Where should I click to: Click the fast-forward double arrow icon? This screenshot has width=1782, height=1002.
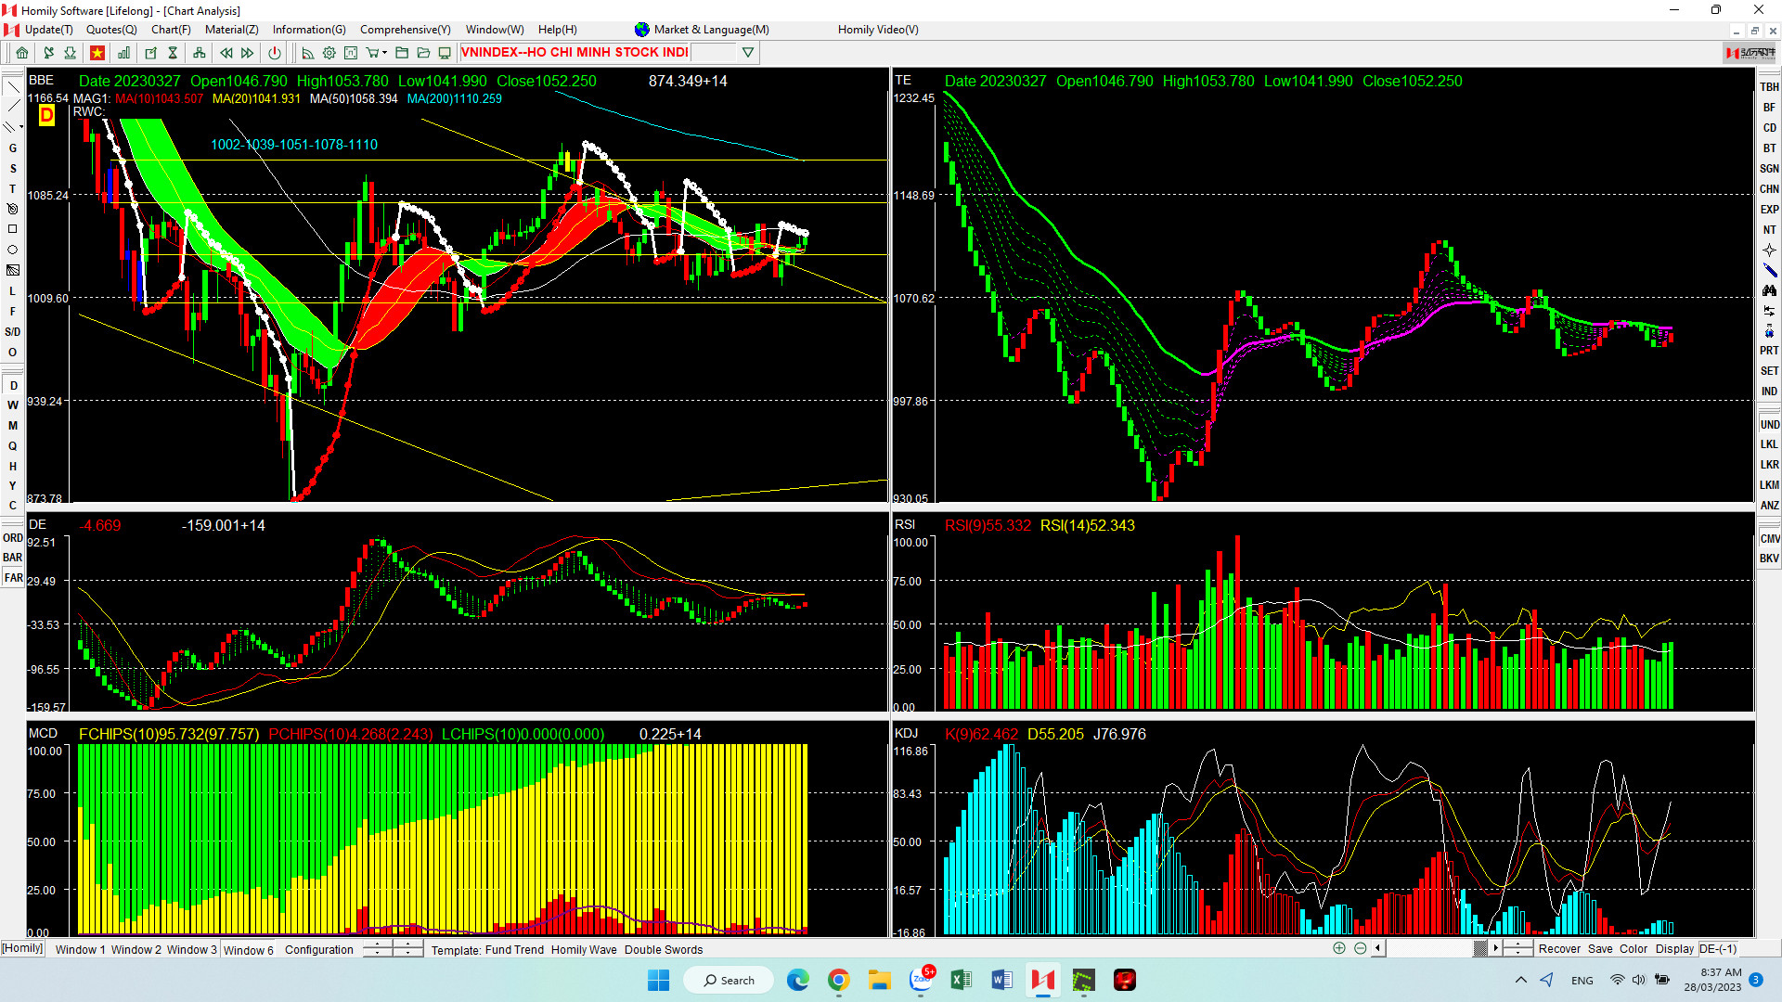(248, 53)
